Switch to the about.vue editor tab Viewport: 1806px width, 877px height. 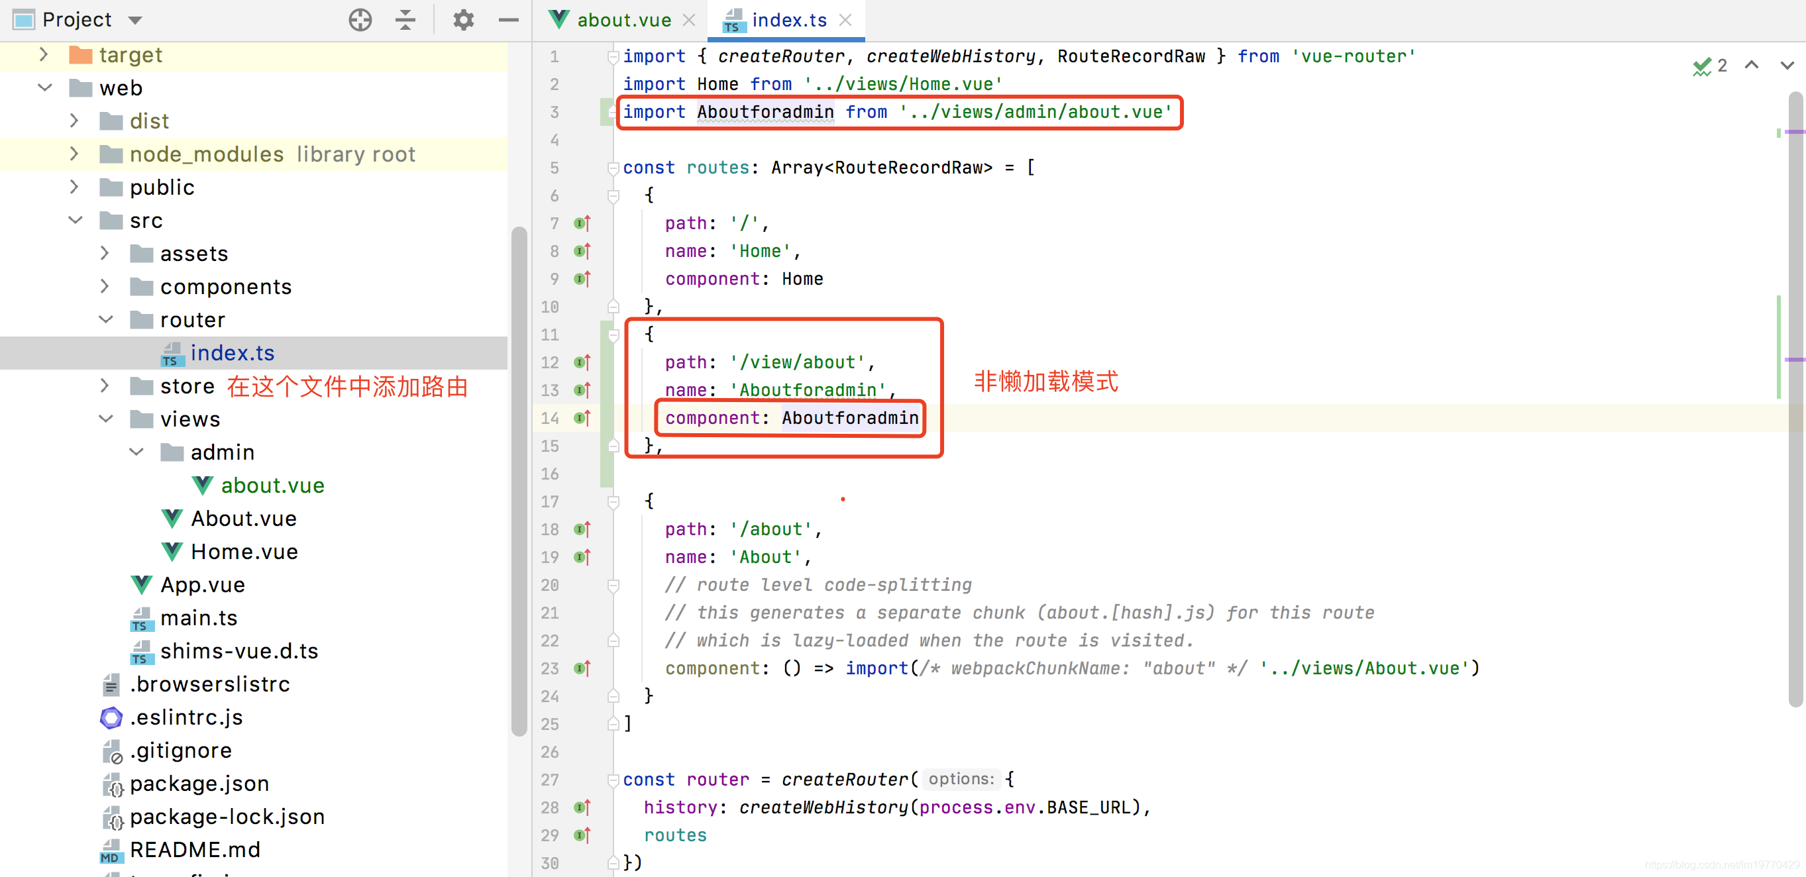[x=623, y=20]
